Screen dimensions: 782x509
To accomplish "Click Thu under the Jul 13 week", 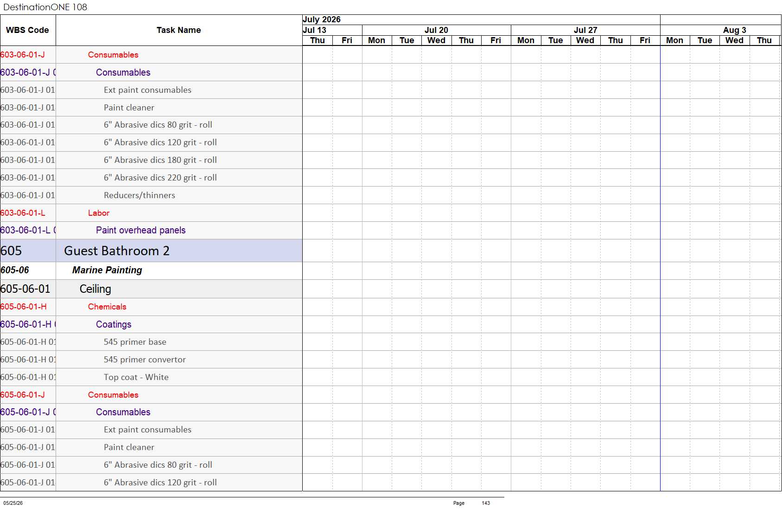I will [x=318, y=40].
